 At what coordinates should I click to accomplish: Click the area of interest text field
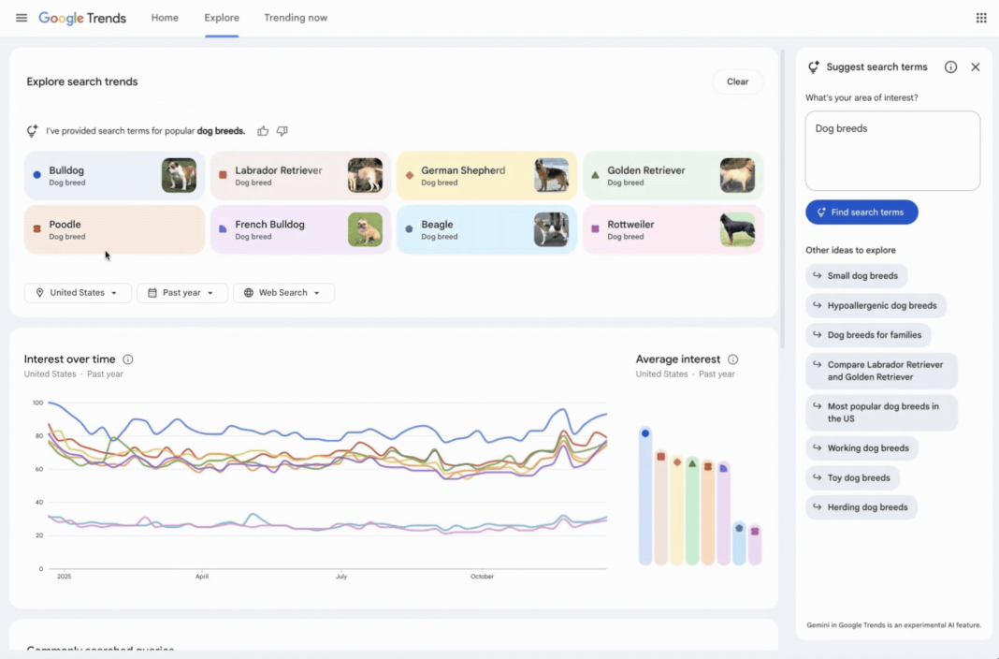891,150
